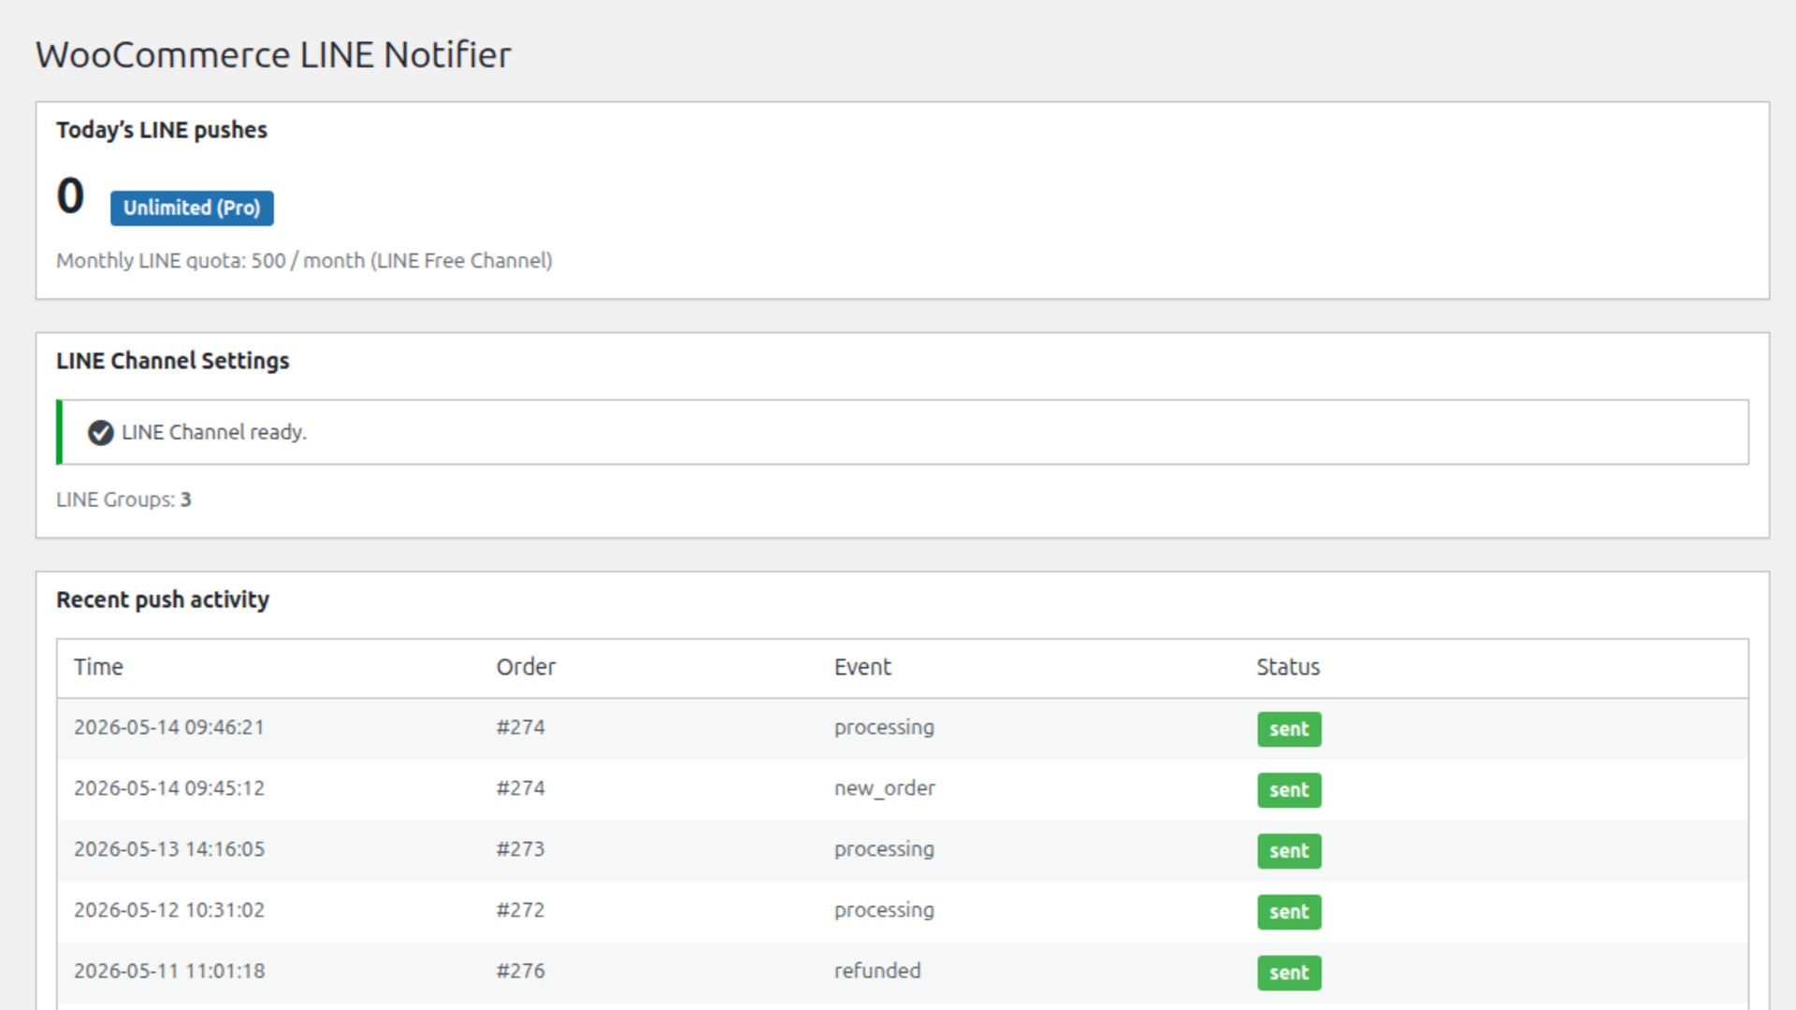Click the processing event for order #273
Screen dimensions: 1796x1010
click(x=884, y=849)
